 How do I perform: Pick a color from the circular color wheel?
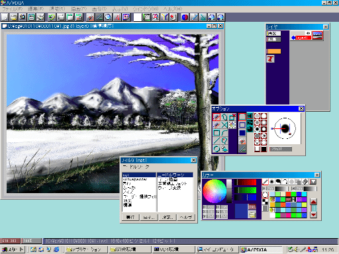click(x=215, y=191)
